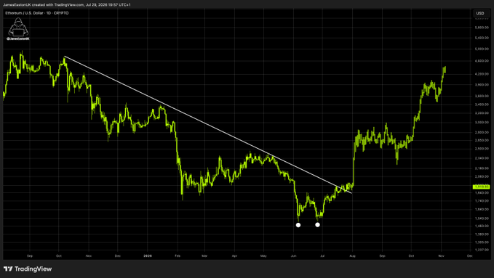Select the white descending trendline
The width and height of the screenshot is (494, 278).
coord(208,125)
